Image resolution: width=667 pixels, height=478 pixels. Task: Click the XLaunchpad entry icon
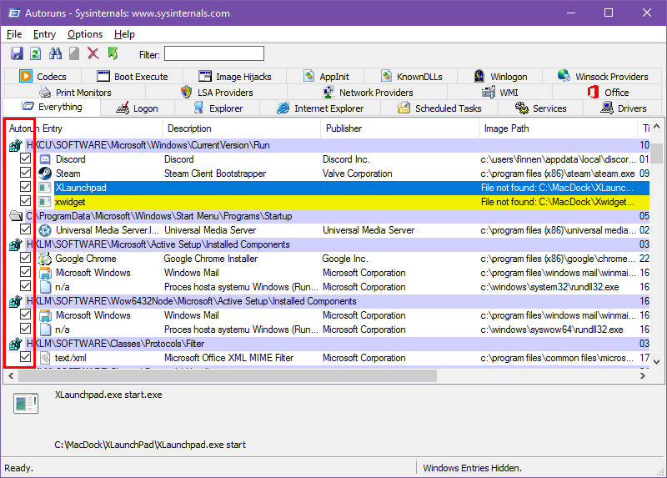click(45, 188)
